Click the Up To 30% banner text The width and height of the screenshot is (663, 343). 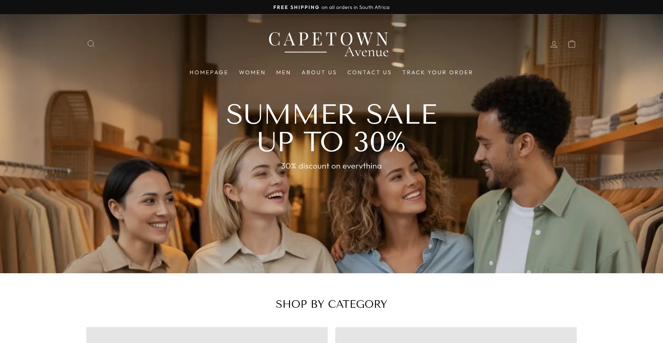click(x=331, y=142)
